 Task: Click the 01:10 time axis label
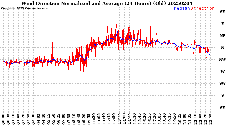point(13,119)
